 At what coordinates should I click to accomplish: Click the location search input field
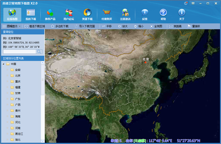coord(20,52)
